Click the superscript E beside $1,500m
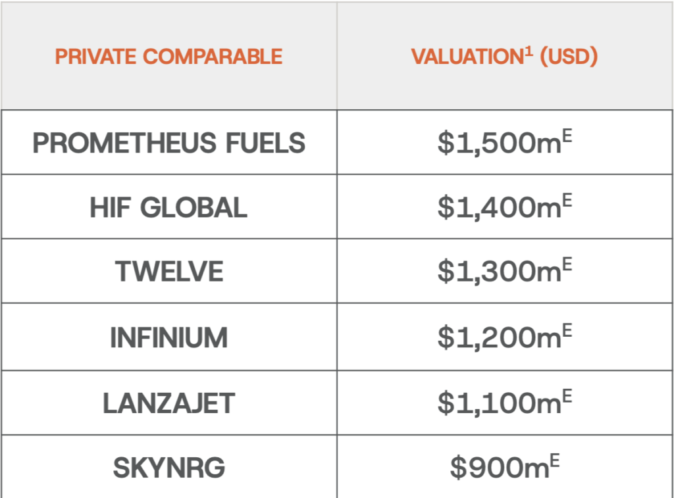 click(567, 135)
